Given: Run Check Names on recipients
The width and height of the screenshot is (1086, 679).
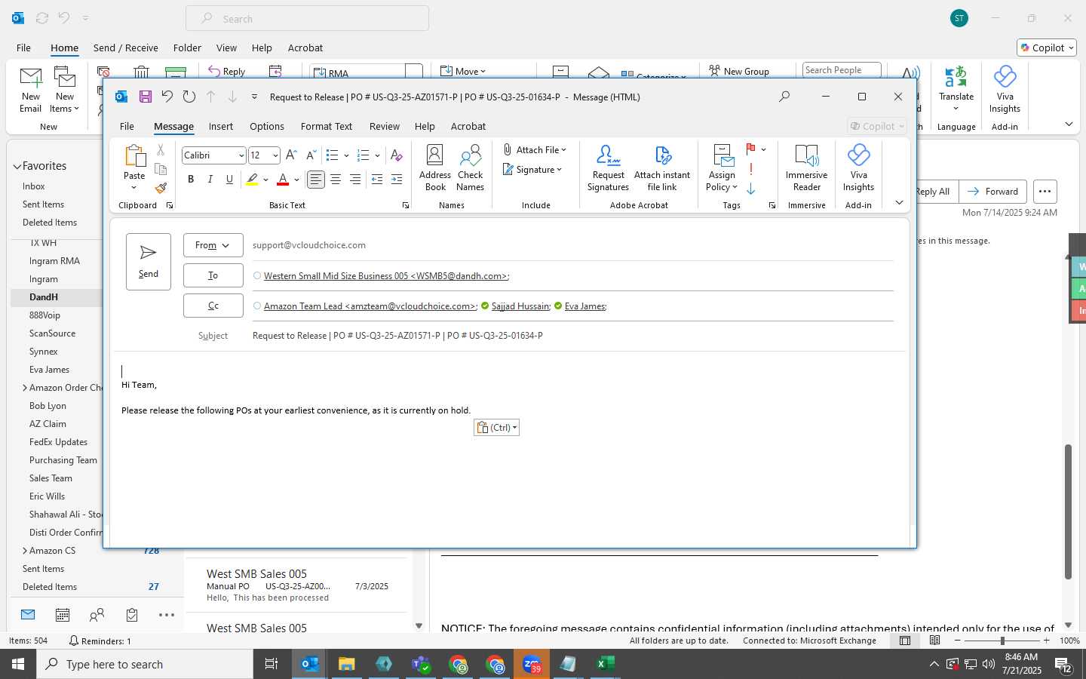Looking at the screenshot, I should [x=470, y=168].
